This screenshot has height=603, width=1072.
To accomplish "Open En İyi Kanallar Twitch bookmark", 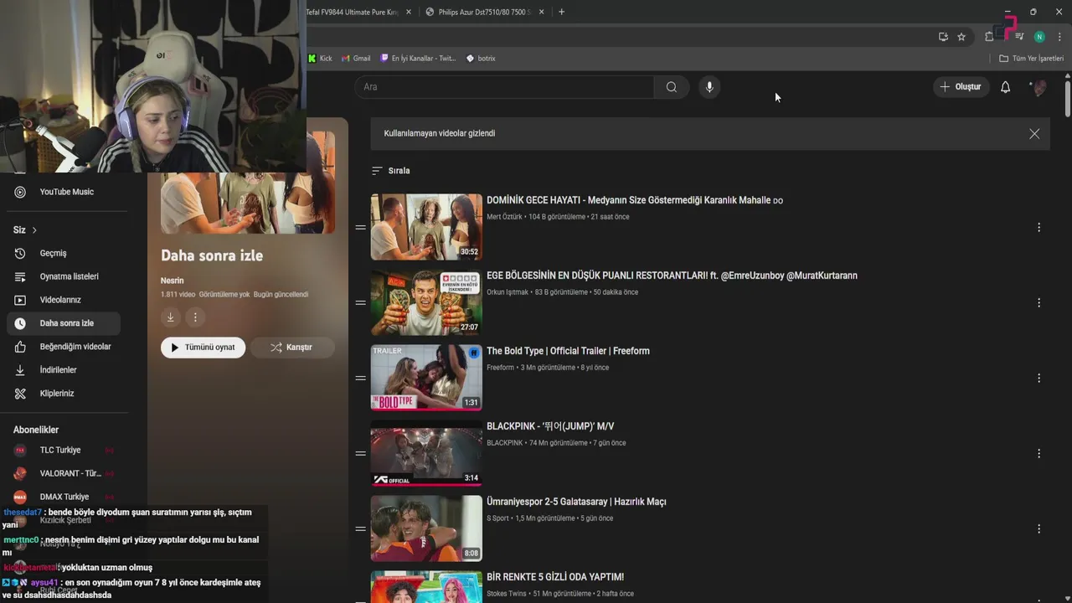I will (x=418, y=59).
